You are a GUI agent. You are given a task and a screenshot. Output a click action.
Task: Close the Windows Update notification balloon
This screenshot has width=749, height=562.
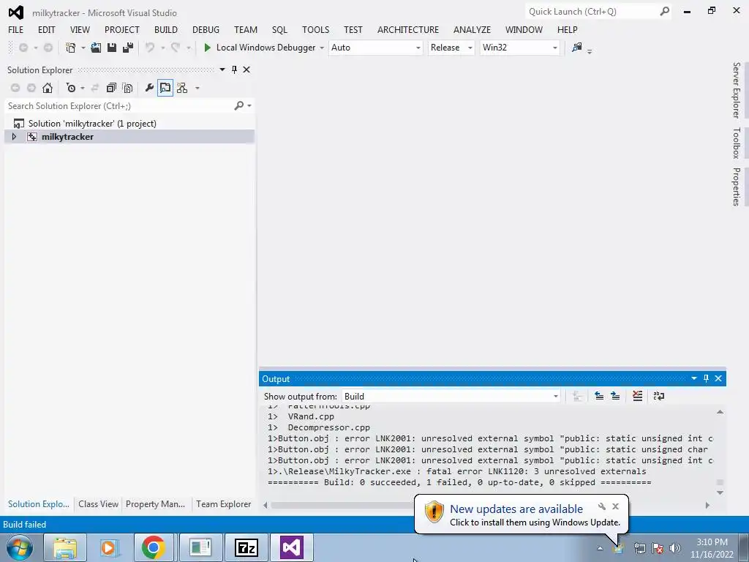point(616,506)
